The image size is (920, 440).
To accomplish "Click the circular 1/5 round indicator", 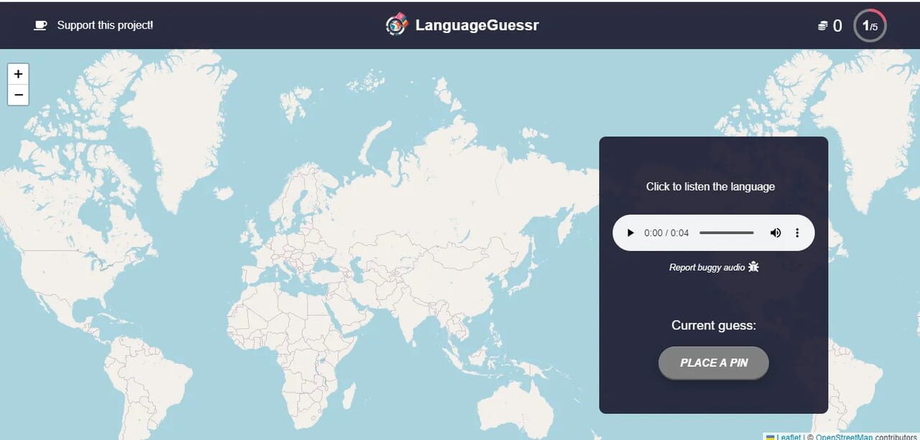I will coord(869,25).
